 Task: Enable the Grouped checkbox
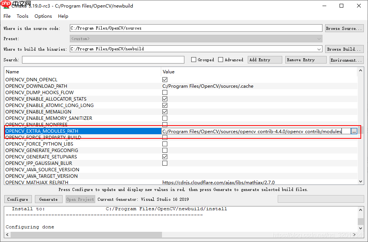193,59
